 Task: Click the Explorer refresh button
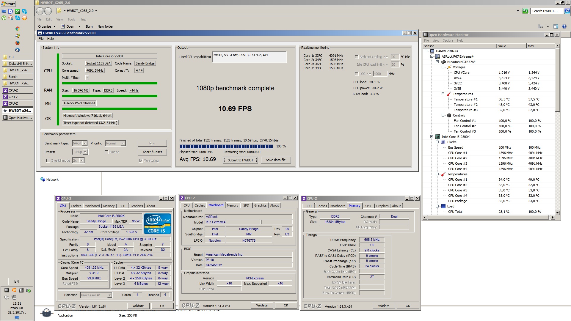(525, 11)
